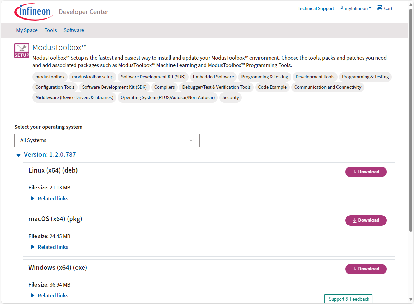Expand Related links under macOS (x64) (pkg)
This screenshot has width=414, height=304.
tap(53, 247)
